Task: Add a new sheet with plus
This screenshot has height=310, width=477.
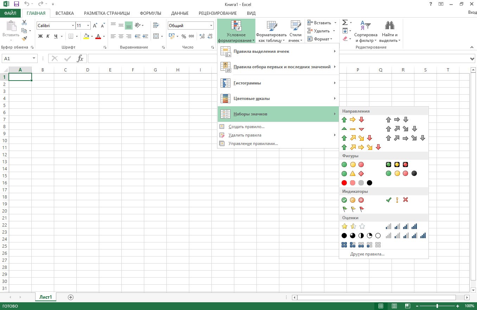Action: point(71,297)
